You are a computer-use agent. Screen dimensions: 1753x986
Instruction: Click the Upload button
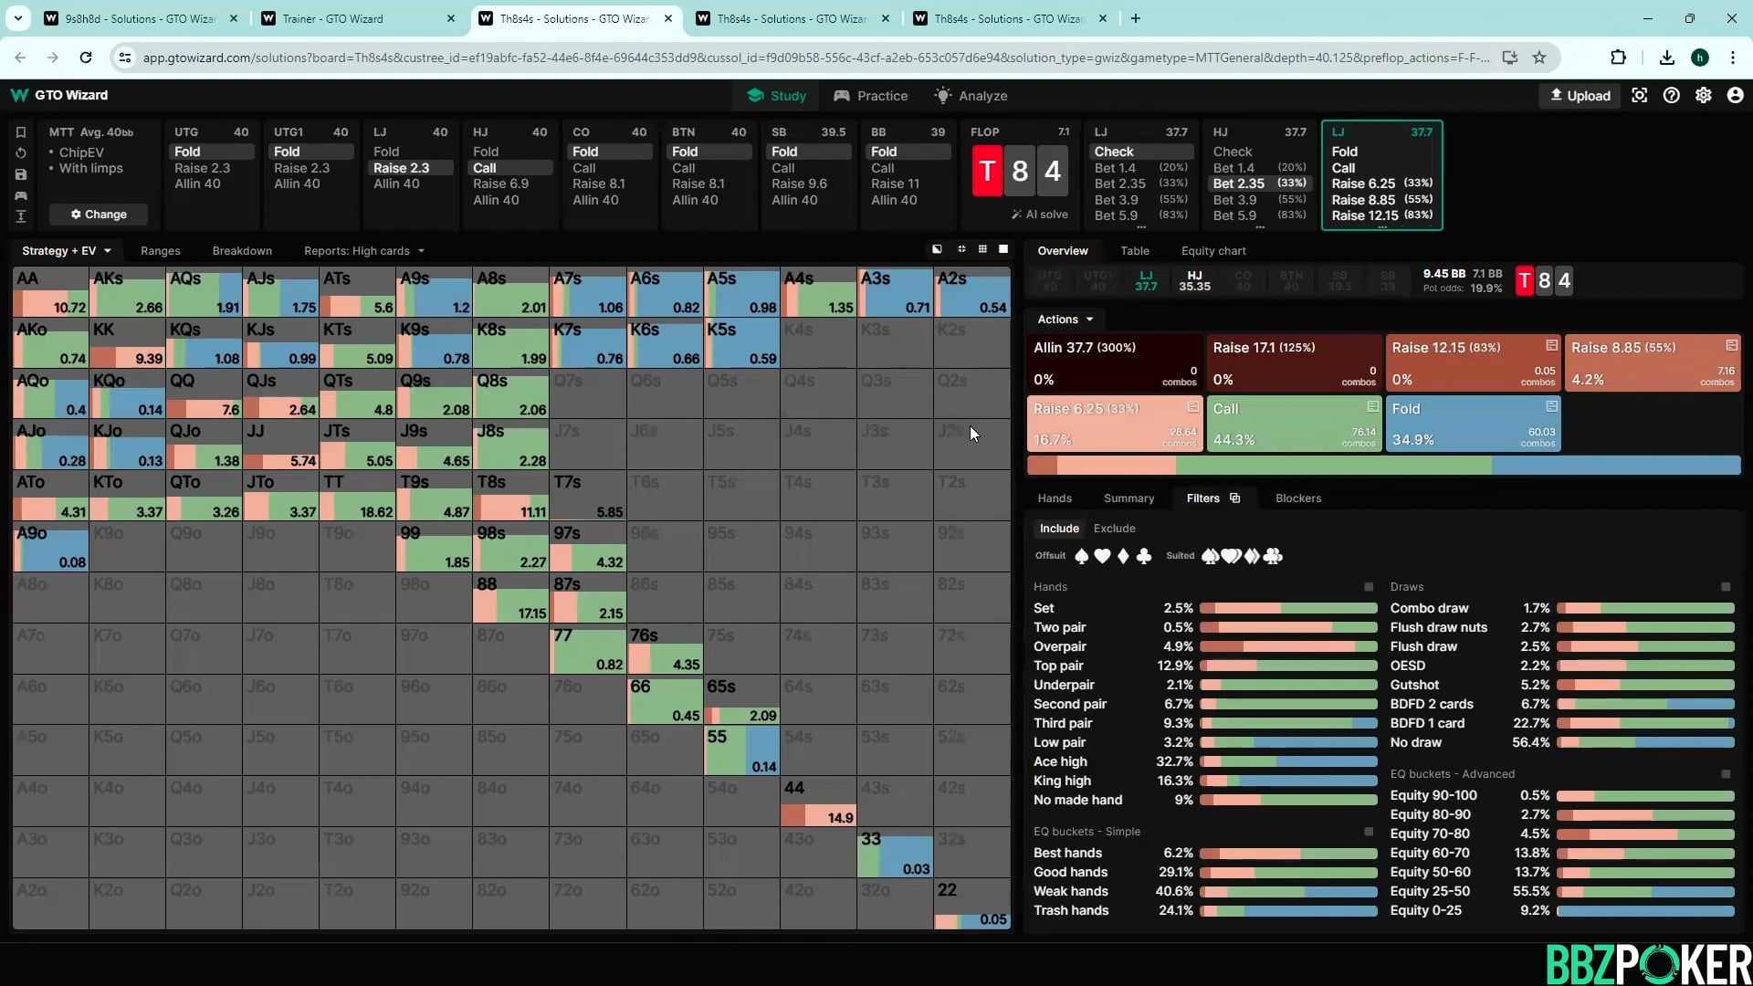click(1580, 96)
